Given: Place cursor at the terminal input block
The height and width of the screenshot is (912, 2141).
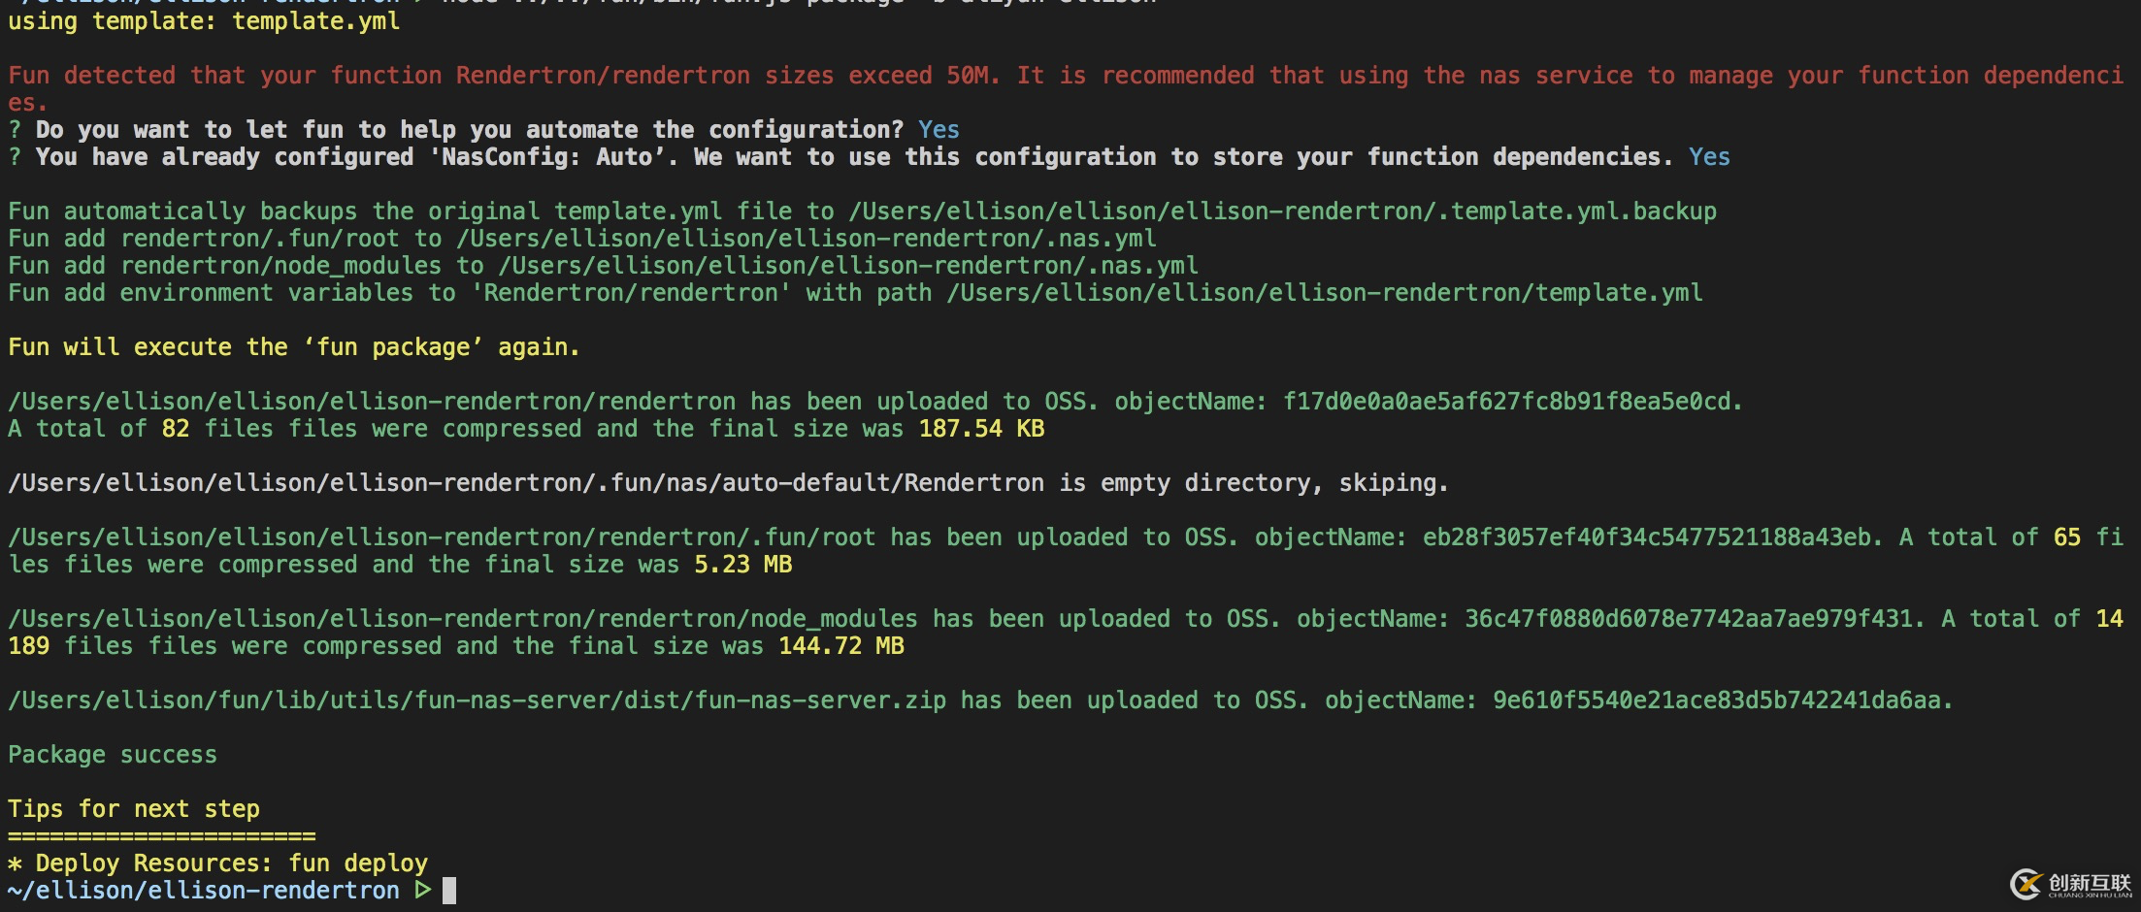Looking at the screenshot, I should [449, 890].
